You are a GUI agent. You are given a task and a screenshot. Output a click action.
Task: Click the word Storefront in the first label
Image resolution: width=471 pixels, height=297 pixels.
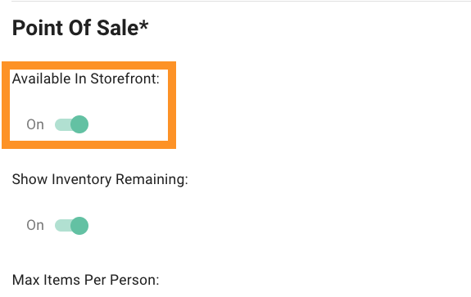tap(125, 79)
